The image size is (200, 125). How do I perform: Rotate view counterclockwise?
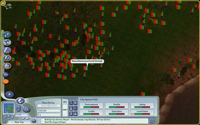coord(5,117)
